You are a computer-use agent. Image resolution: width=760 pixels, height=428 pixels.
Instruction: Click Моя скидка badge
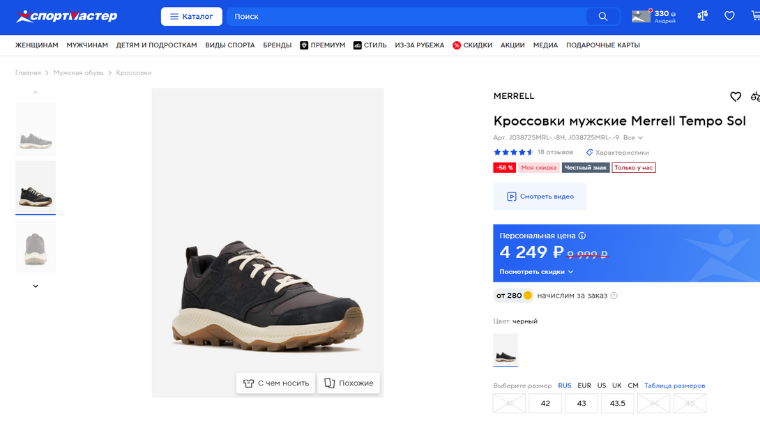pos(538,168)
